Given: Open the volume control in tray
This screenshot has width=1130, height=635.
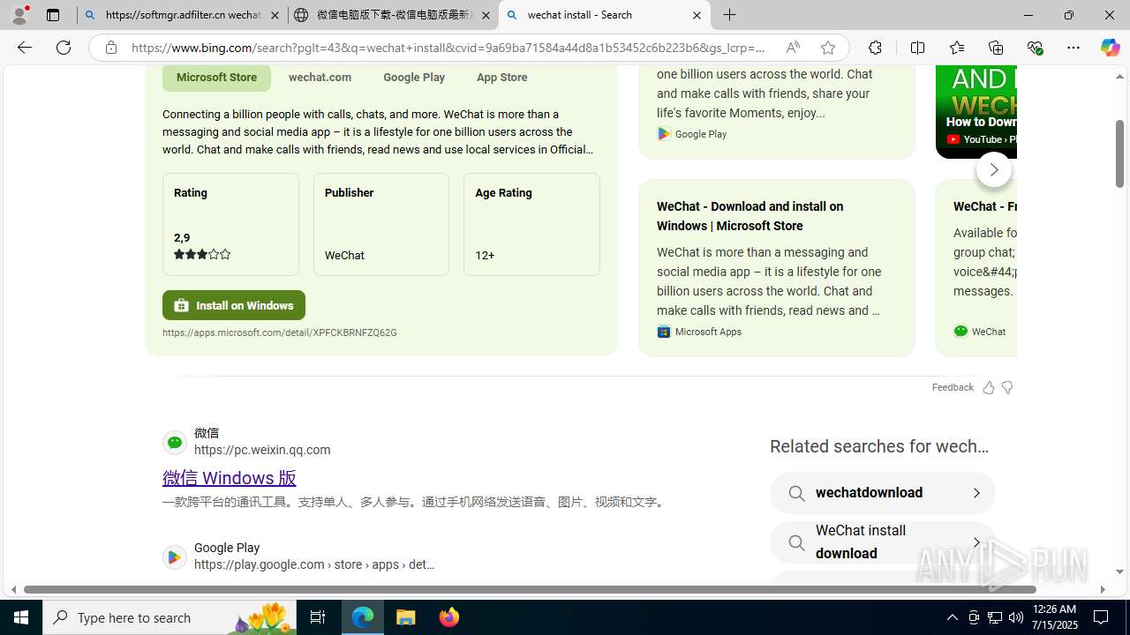Looking at the screenshot, I should point(1016,617).
